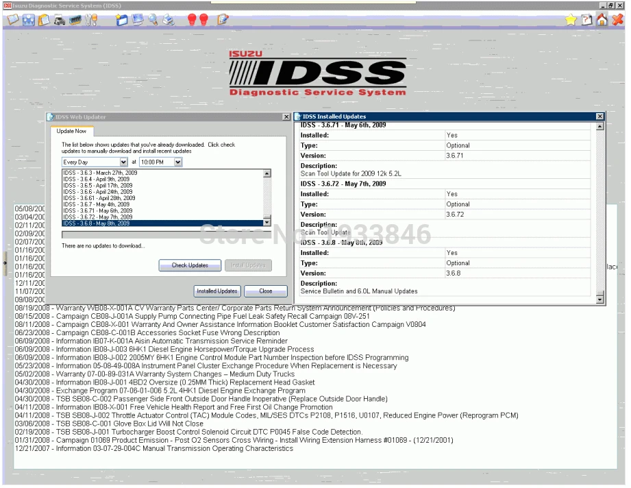Open the truck vehicle icon in toolbar
This screenshot has height=488, width=631.
[60, 20]
